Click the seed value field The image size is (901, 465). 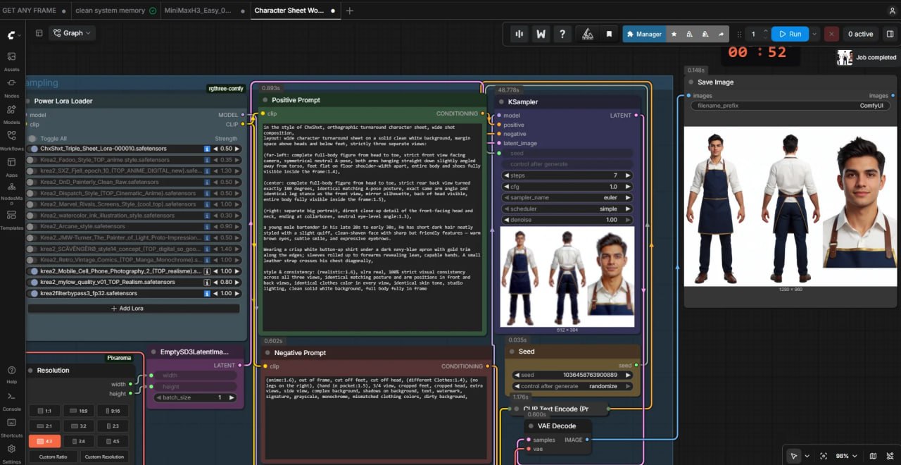573,375
